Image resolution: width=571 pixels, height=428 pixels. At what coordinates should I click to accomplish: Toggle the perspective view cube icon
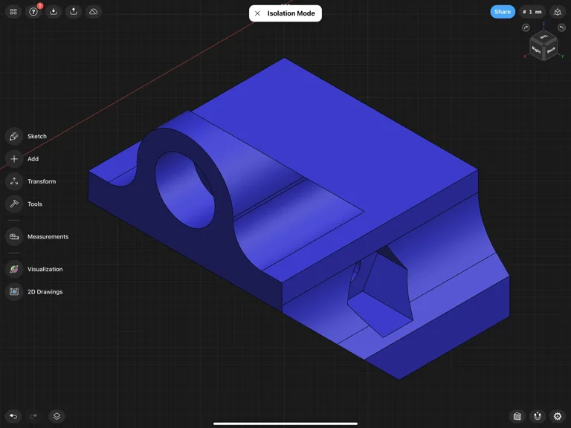558,12
